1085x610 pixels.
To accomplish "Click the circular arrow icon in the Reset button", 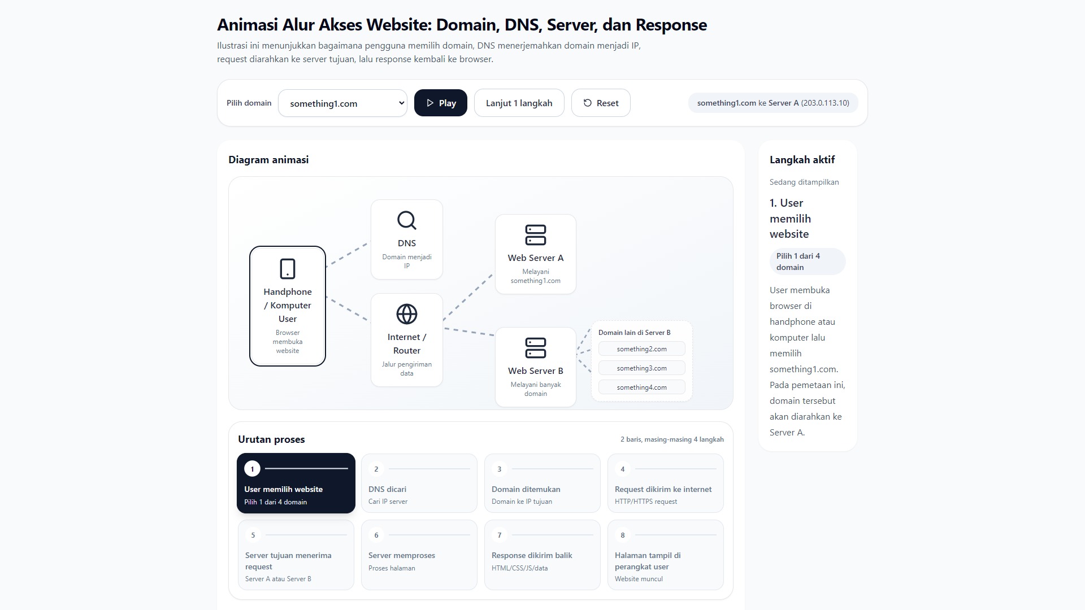I will point(588,103).
